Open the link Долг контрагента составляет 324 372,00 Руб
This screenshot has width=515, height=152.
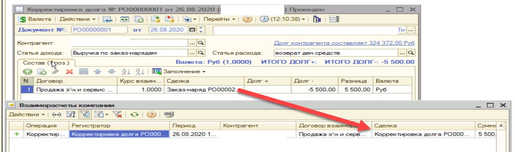[x=344, y=43]
